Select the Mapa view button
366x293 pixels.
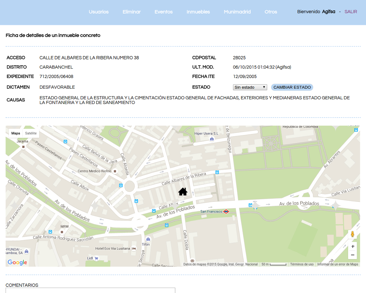[16, 133]
